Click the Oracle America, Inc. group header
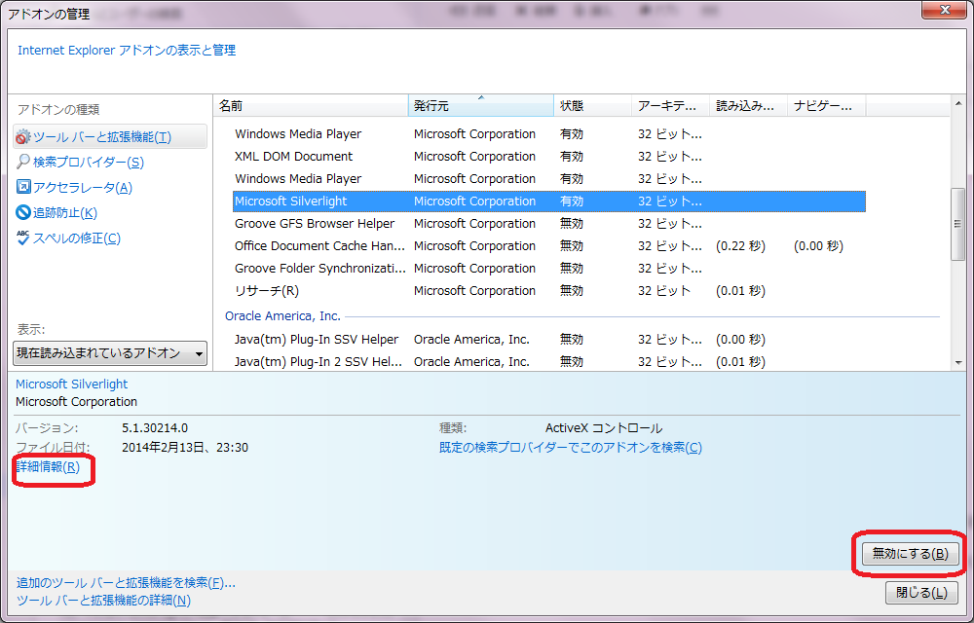974x623 pixels. [282, 315]
